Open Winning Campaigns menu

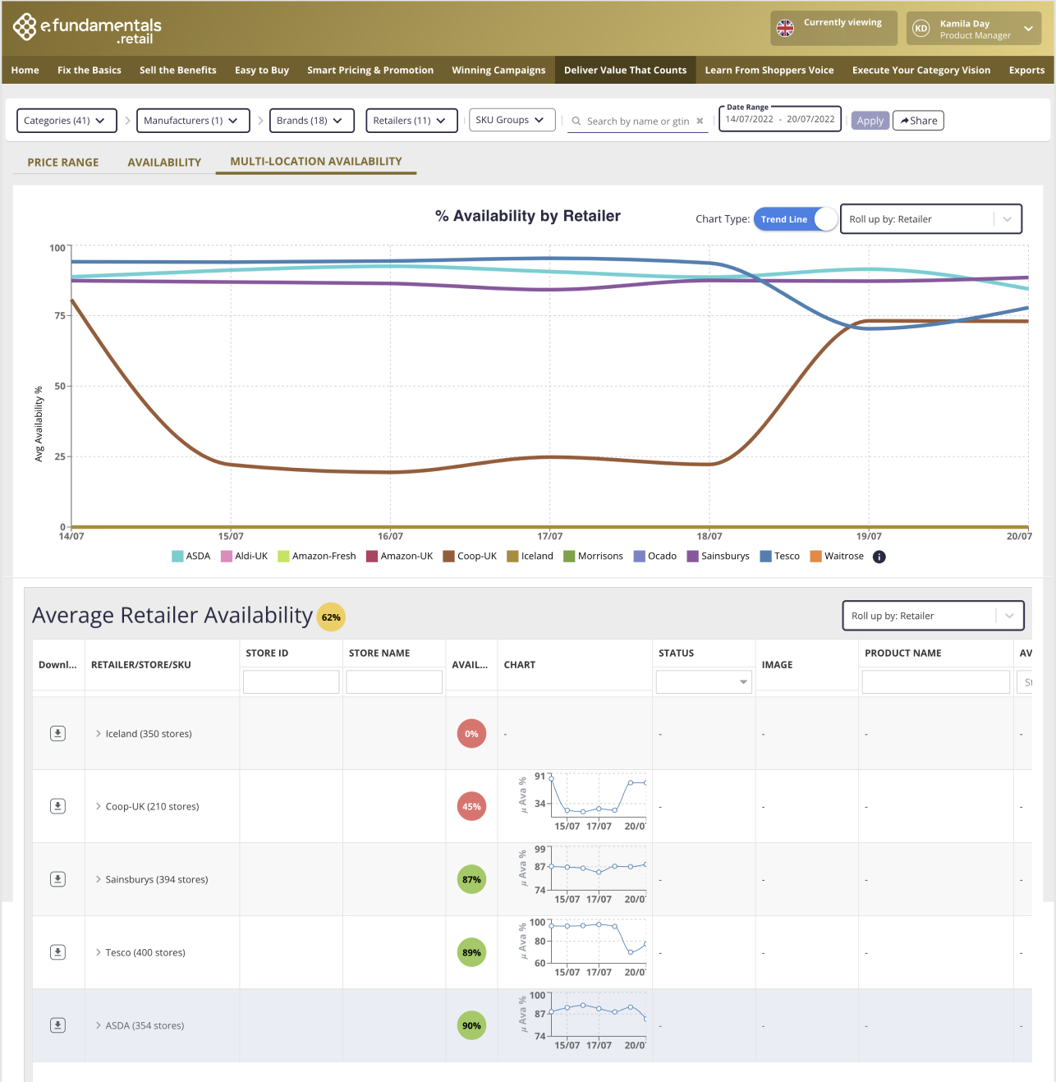pyautogui.click(x=498, y=71)
